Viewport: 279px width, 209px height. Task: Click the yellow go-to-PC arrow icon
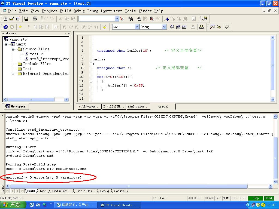point(104,27)
